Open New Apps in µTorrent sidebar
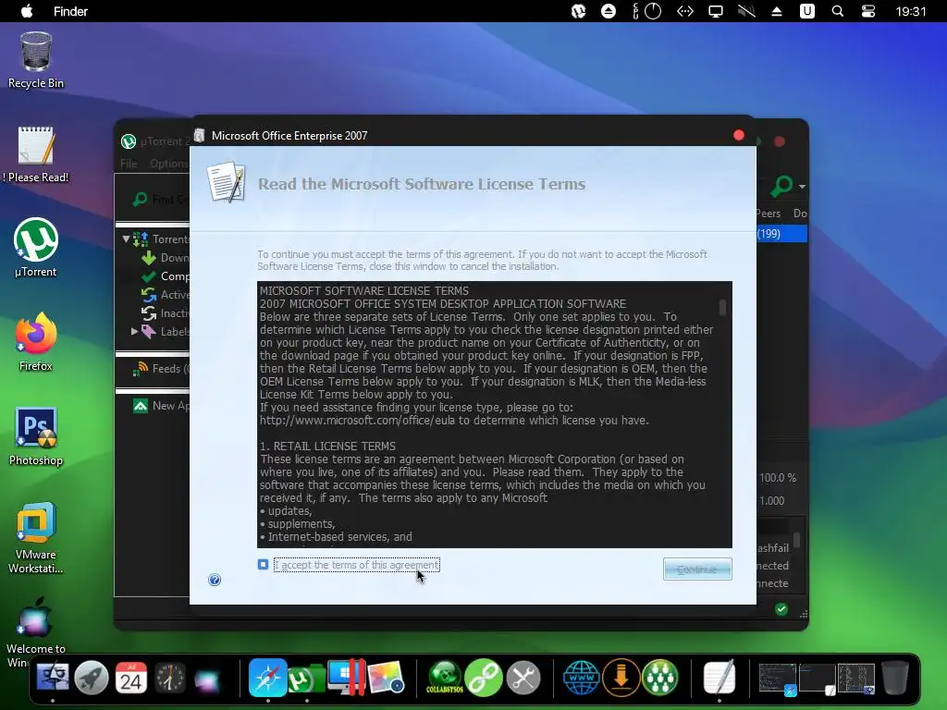Screen dimensions: 947x710 (x=162, y=406)
